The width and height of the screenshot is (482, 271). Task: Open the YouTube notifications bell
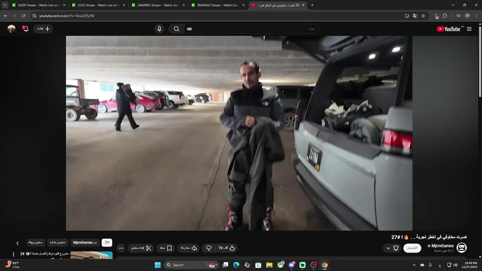(x=26, y=29)
